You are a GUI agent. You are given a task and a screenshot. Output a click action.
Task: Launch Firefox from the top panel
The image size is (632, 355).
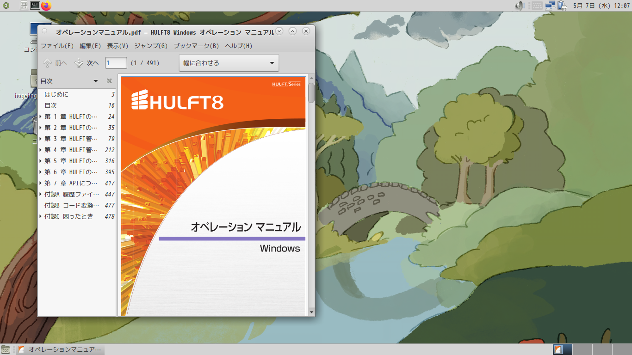[46, 6]
